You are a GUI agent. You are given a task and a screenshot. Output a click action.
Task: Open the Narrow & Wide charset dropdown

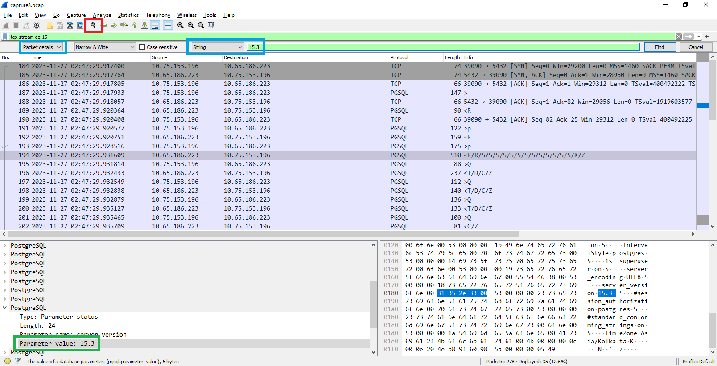tap(105, 47)
